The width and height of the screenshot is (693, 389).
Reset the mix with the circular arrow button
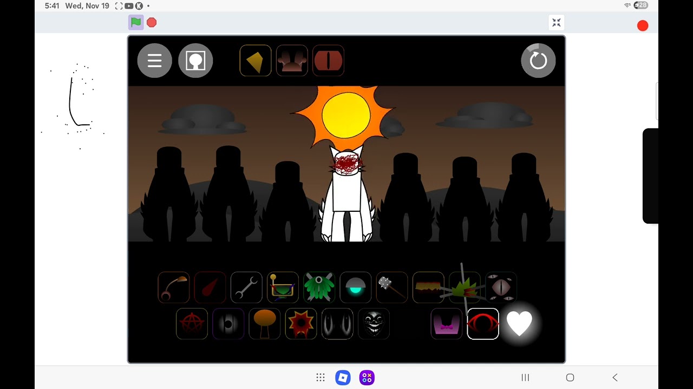(x=538, y=60)
